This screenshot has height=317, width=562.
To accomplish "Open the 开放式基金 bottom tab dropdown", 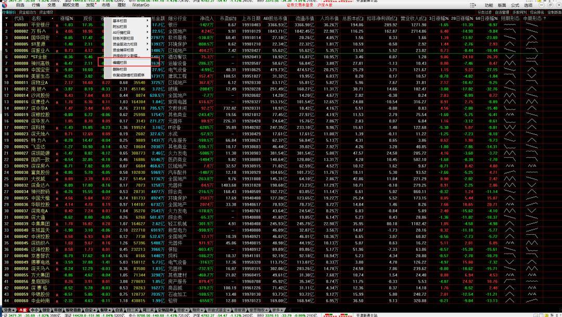I will coord(219,310).
